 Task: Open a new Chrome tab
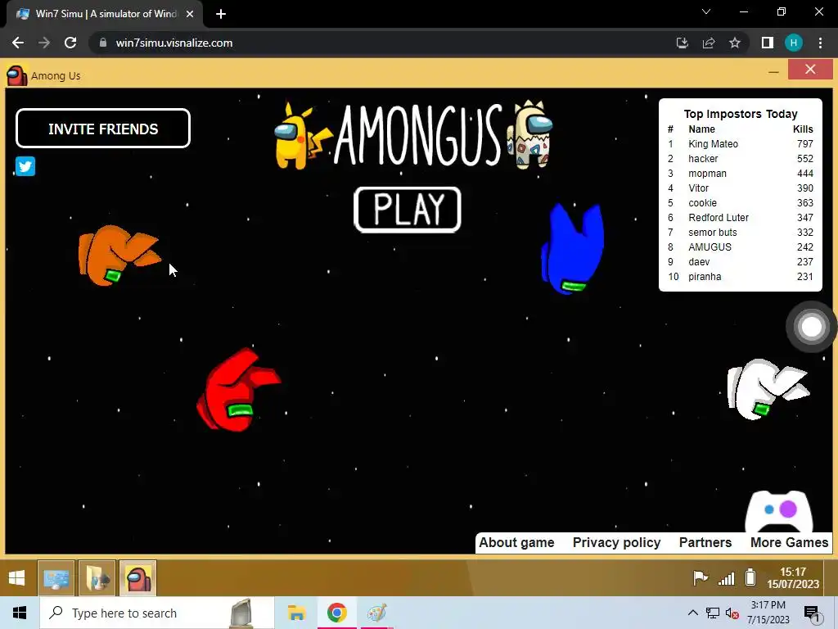(x=221, y=14)
